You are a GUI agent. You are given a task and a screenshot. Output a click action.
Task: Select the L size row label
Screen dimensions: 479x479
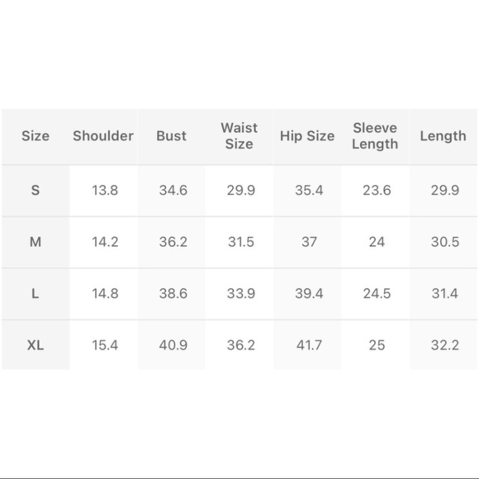coord(35,294)
